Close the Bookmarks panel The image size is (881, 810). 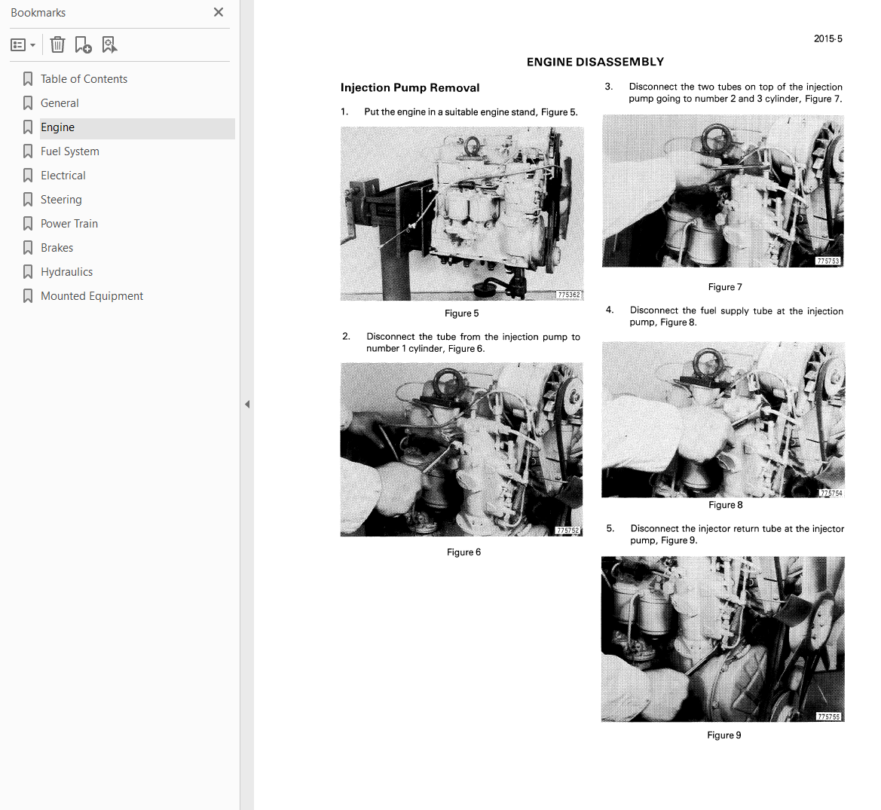[x=219, y=12]
